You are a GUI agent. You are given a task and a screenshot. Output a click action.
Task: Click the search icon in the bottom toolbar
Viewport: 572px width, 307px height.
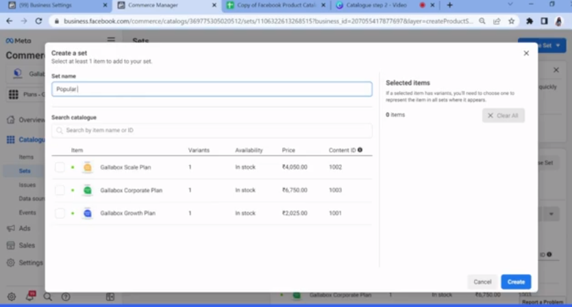48,297
